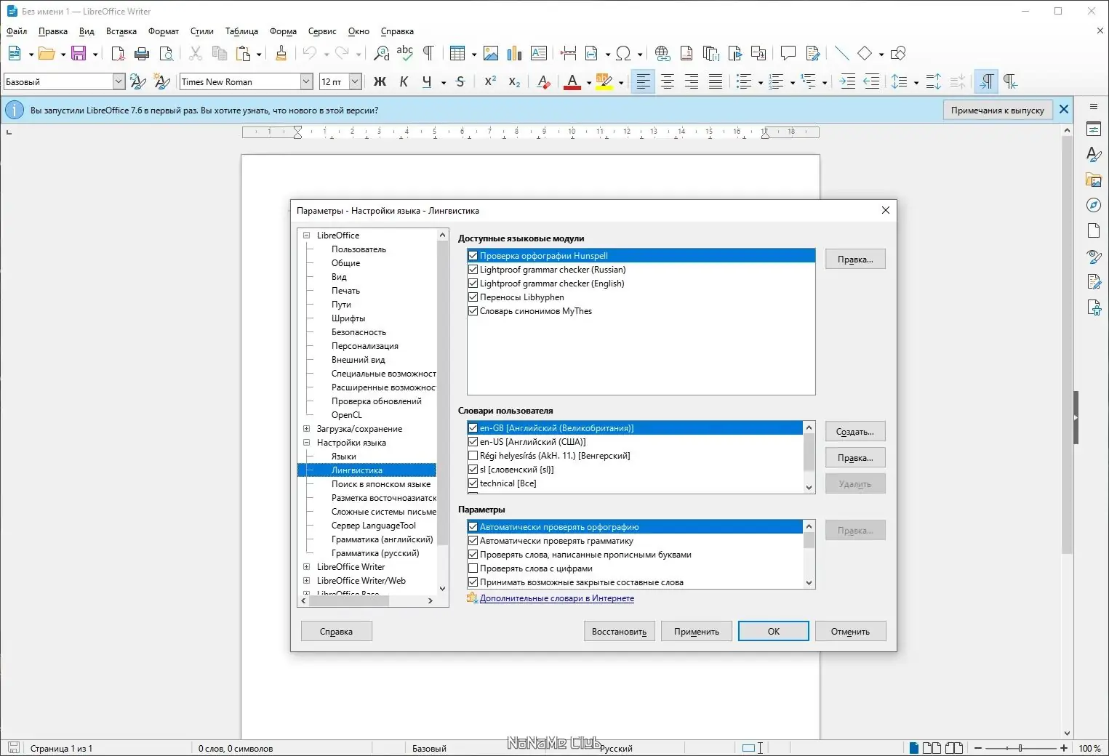Enable проверять слова с цифрами option
The height and width of the screenshot is (756, 1109).
pos(471,568)
